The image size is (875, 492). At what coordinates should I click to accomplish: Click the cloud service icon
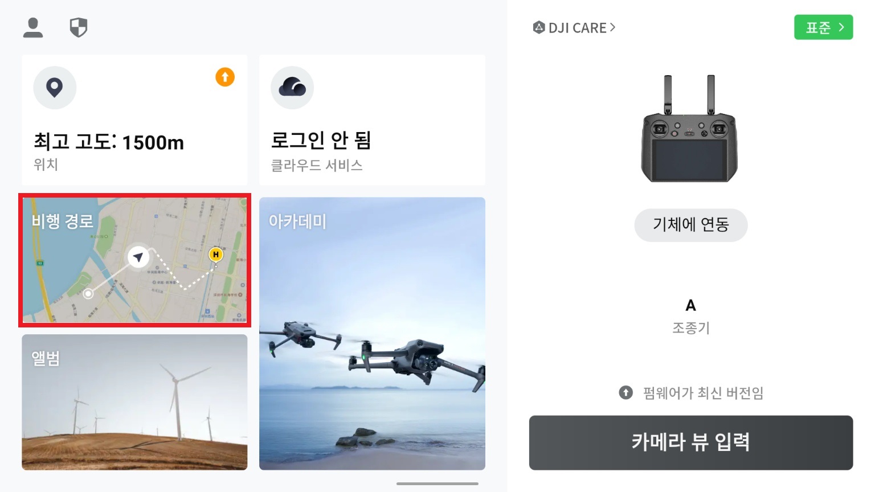[x=292, y=88]
